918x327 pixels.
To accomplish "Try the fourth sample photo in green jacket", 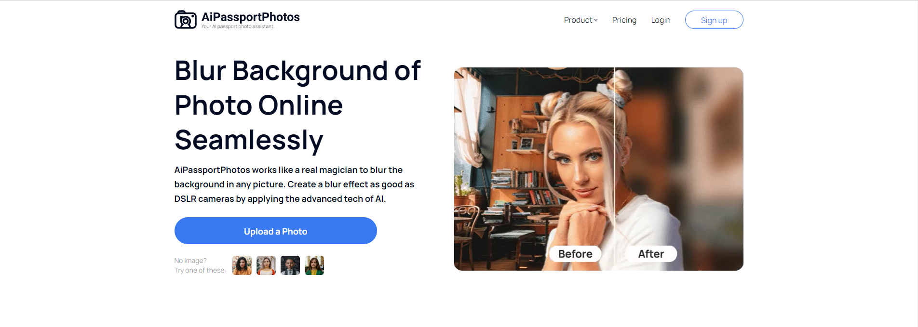I will click(x=314, y=265).
